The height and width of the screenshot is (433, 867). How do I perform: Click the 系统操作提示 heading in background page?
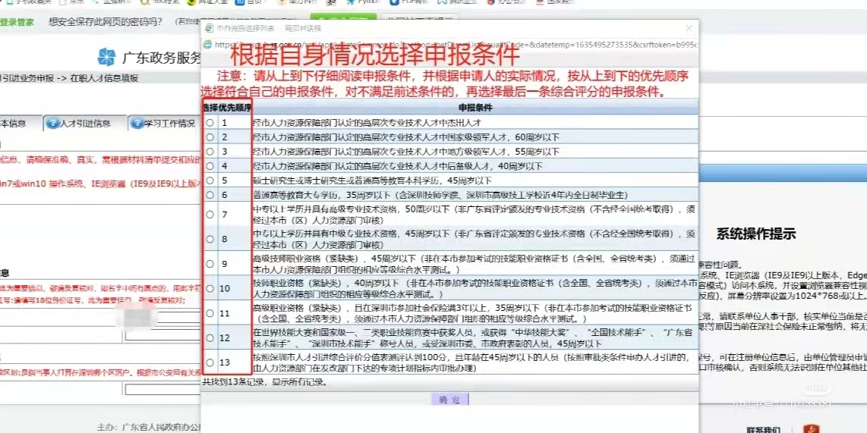(x=756, y=234)
